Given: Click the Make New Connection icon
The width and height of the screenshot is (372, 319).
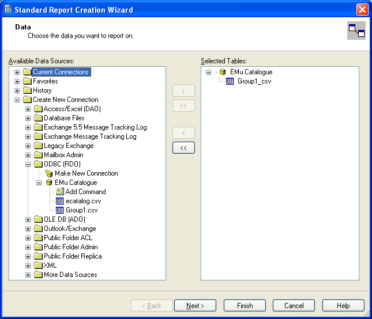Looking at the screenshot, I should coord(49,173).
